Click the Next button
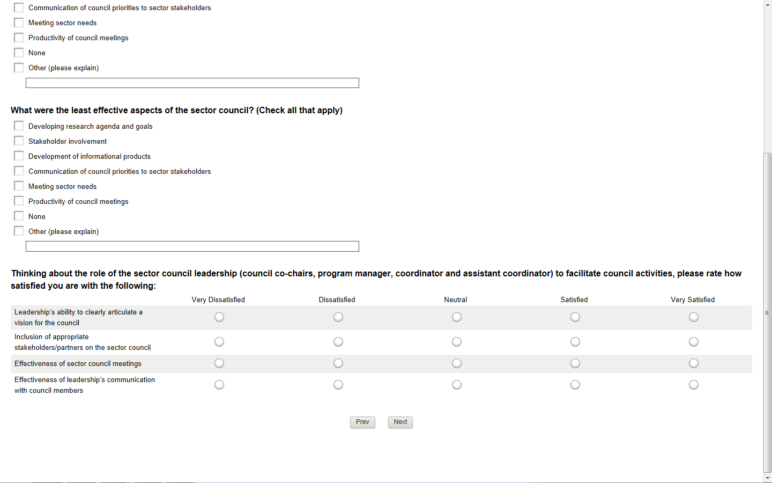The width and height of the screenshot is (772, 483). click(x=400, y=422)
